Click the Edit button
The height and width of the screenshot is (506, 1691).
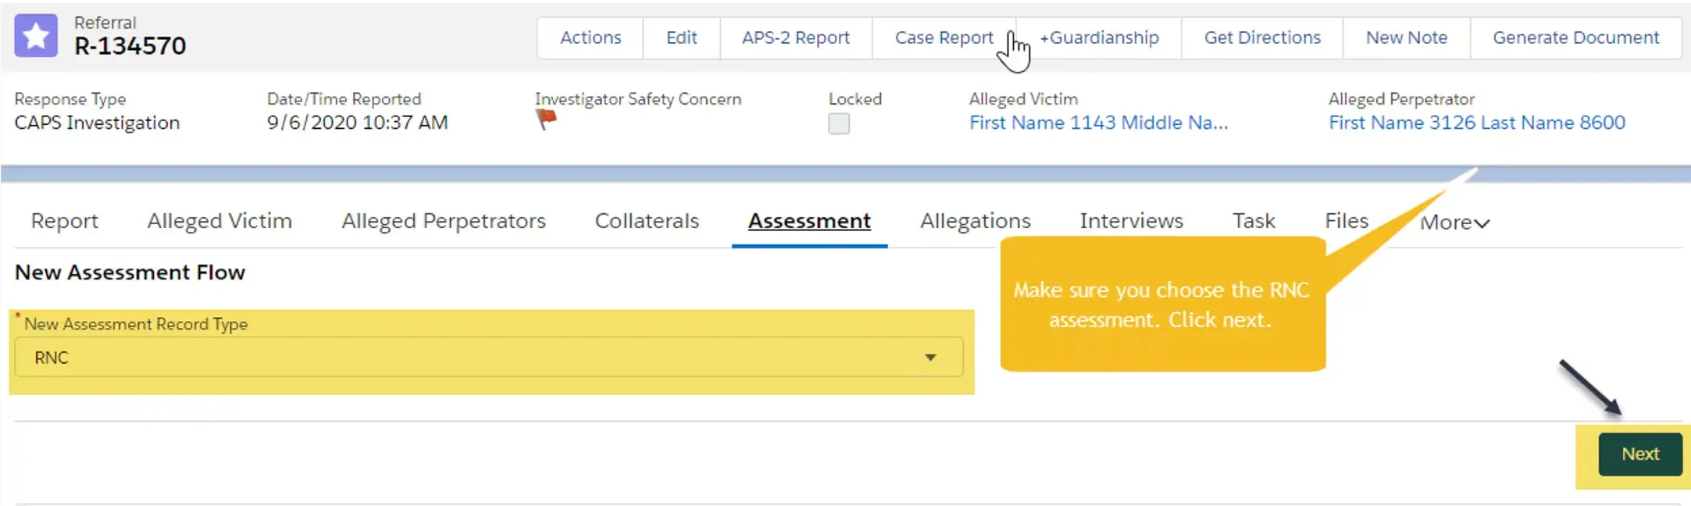(x=681, y=37)
